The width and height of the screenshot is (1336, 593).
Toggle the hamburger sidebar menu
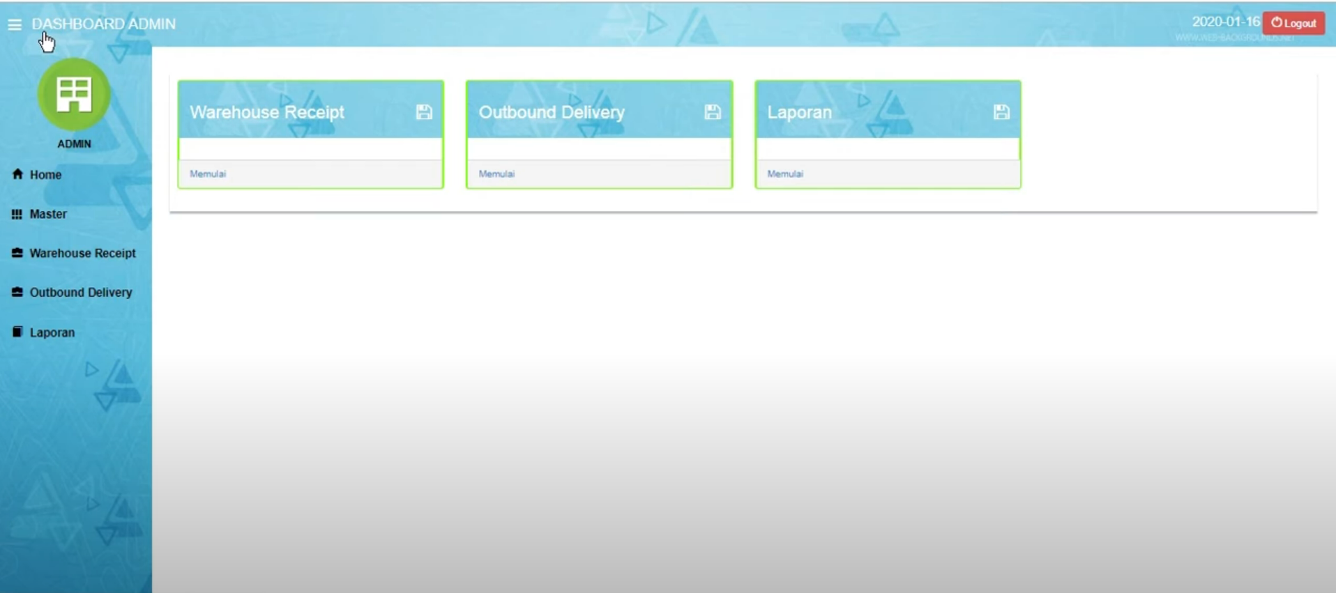[x=15, y=24]
